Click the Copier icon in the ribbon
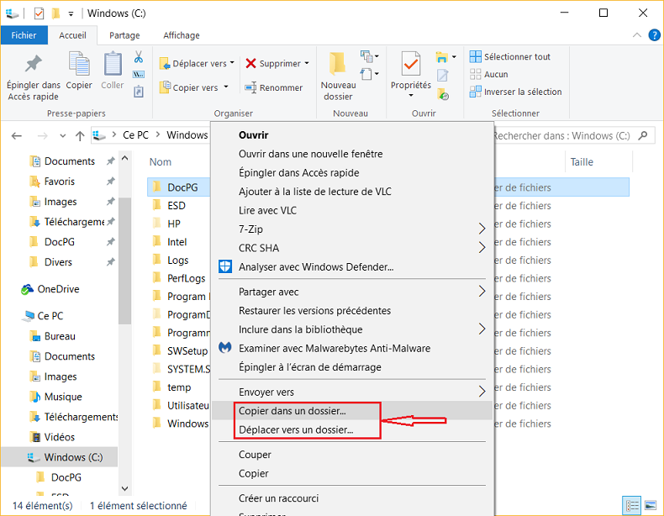Screen dimensions: 664x516 pos(79,64)
